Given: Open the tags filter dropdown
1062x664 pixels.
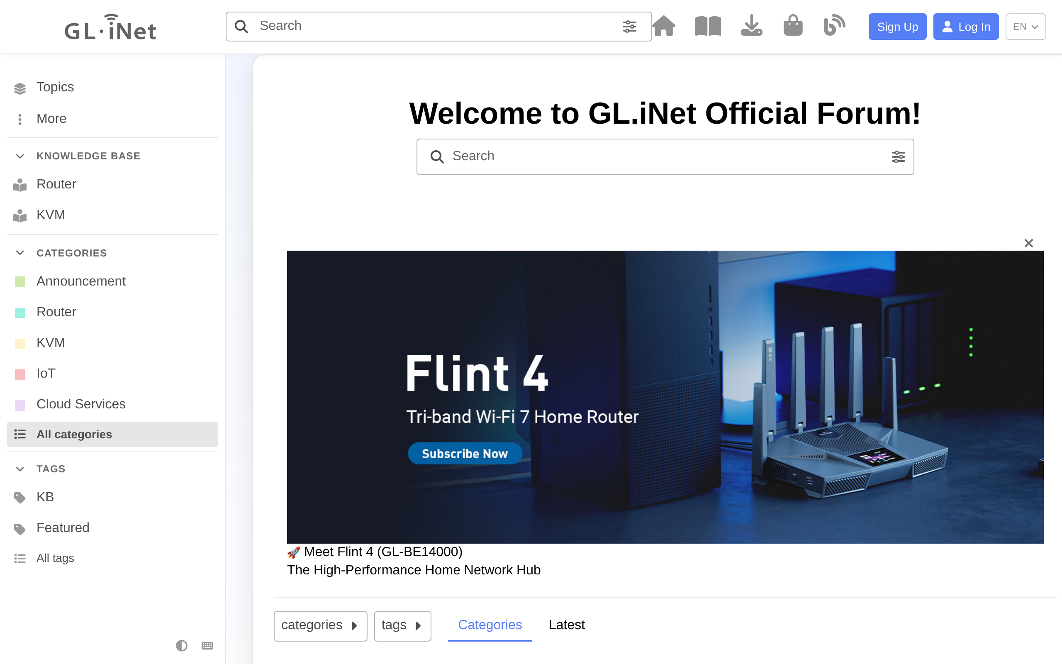Looking at the screenshot, I should click(402, 626).
